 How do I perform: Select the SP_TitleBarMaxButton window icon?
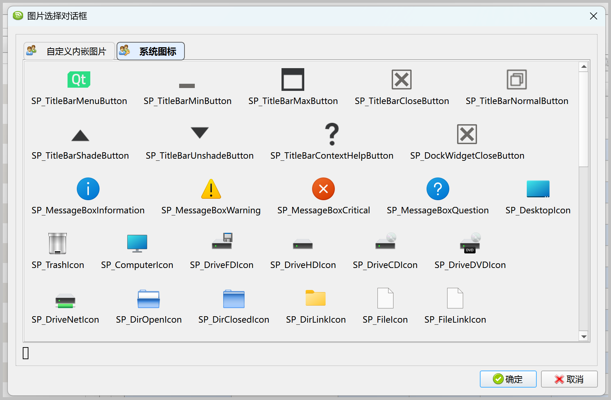[293, 80]
